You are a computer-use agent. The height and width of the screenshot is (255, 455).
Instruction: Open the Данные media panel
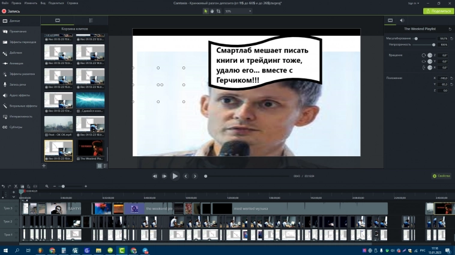(x=20, y=21)
